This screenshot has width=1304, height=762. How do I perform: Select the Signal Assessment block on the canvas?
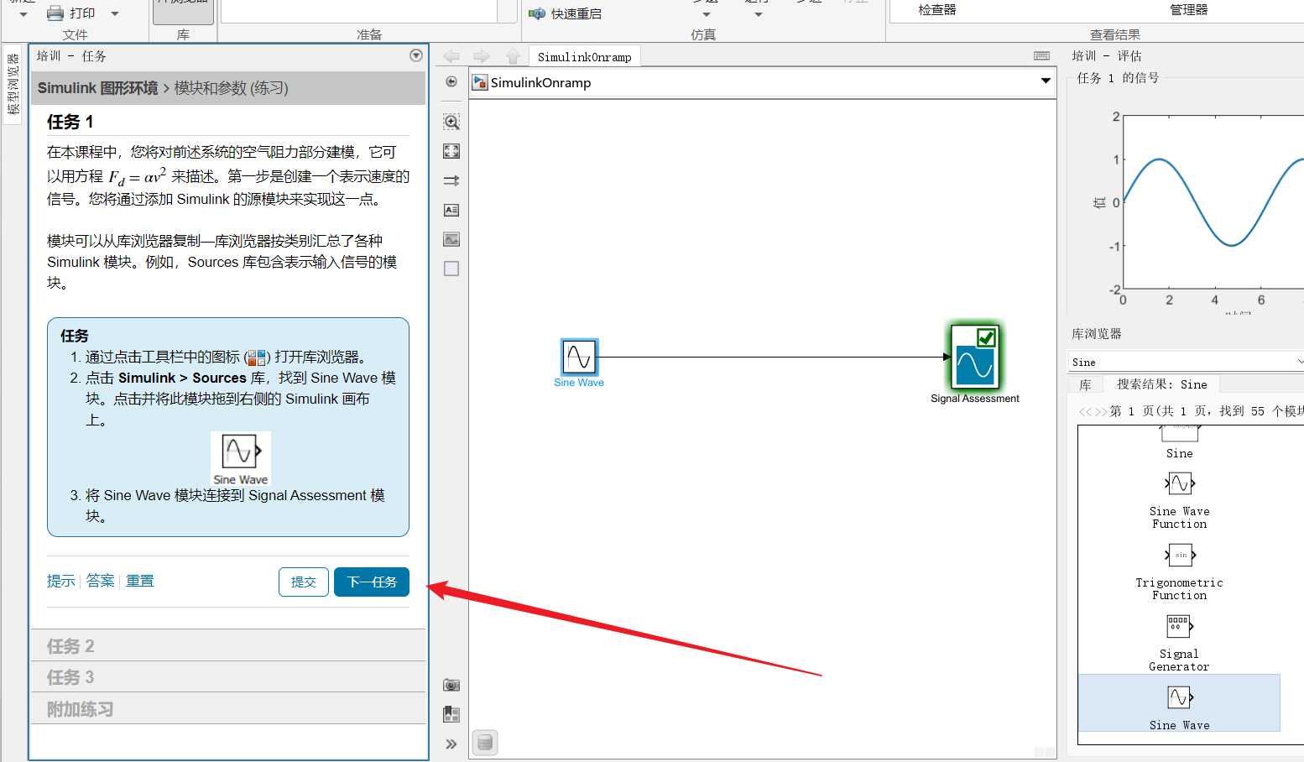[975, 357]
